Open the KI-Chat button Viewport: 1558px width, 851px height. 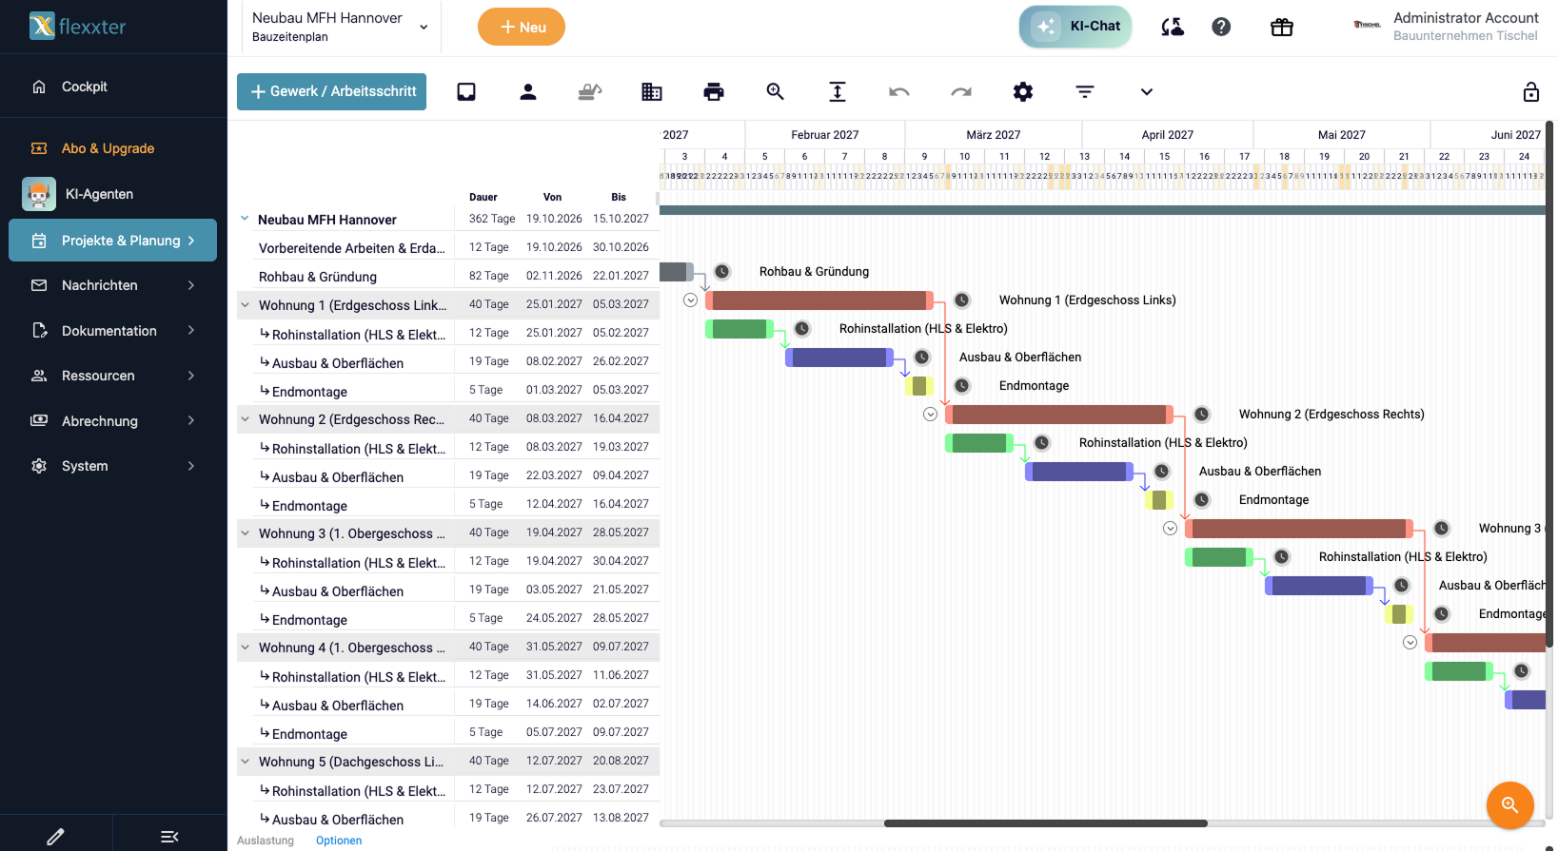tap(1075, 27)
